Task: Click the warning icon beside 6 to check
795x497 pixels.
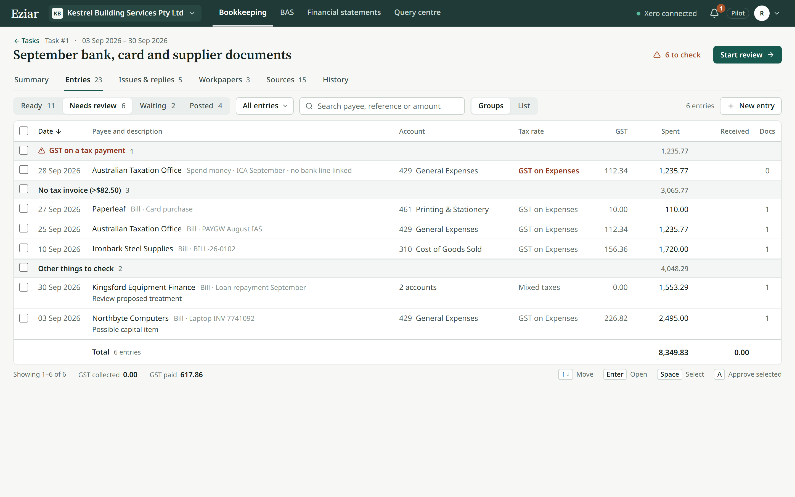Action: click(657, 55)
